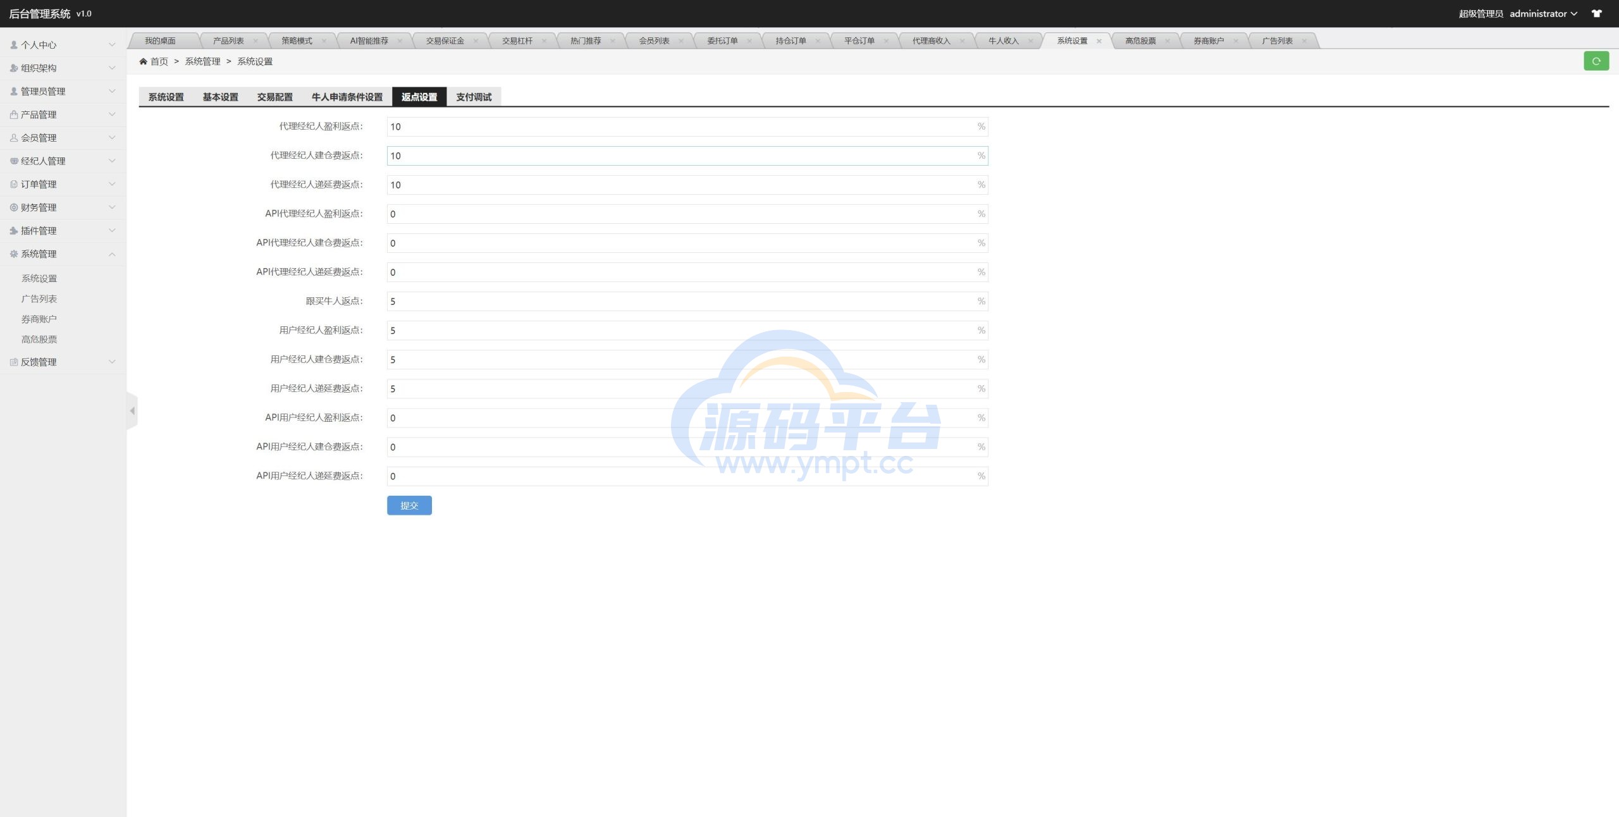Screen dimensions: 1619x817
Task: Close the 券商账户 tab
Action: pos(1236,41)
